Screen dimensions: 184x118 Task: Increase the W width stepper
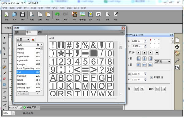(145, 73)
